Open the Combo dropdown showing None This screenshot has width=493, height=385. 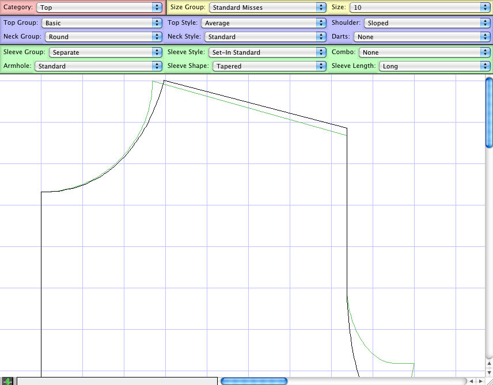(420, 52)
